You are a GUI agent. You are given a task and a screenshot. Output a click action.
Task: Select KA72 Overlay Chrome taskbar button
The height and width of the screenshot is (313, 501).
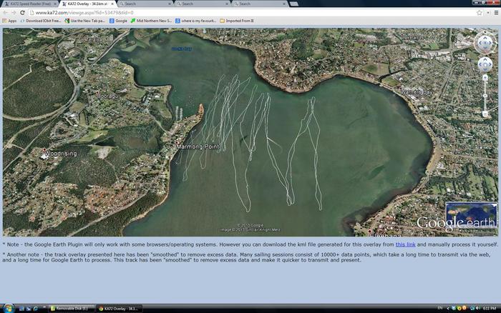pos(120,309)
